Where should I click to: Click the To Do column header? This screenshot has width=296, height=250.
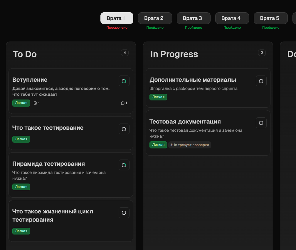pyautogui.click(x=25, y=54)
